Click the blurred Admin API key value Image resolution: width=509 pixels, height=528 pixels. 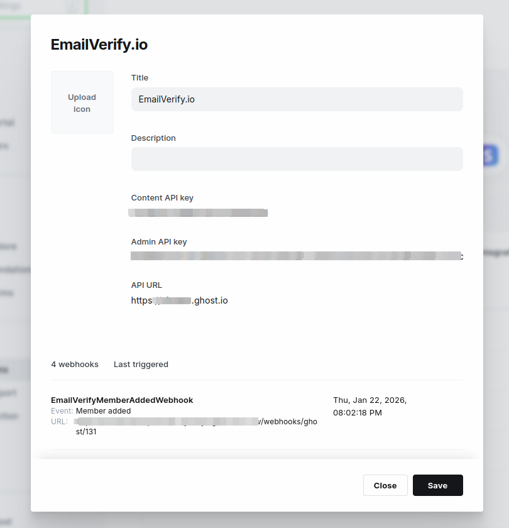297,256
